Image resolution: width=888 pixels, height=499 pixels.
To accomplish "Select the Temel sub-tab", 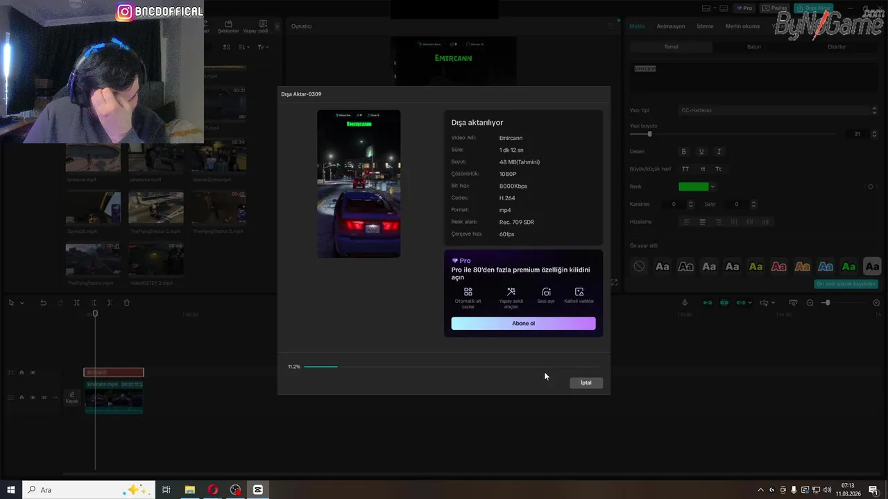I will click(x=671, y=47).
